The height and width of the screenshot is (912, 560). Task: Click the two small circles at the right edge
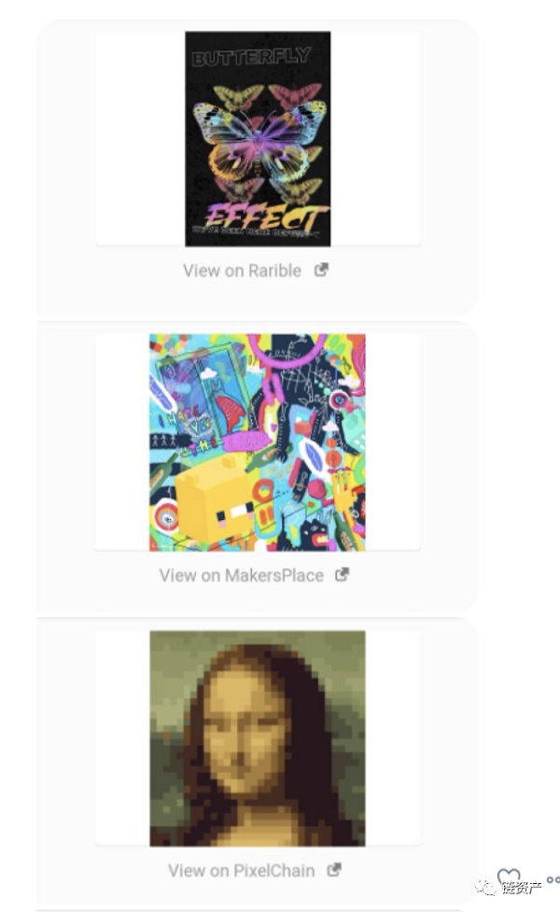point(553,880)
